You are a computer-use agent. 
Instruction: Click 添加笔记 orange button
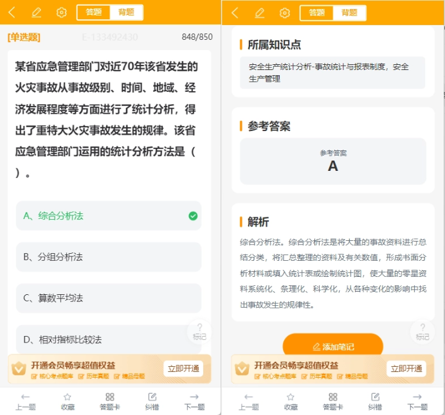coord(333,344)
